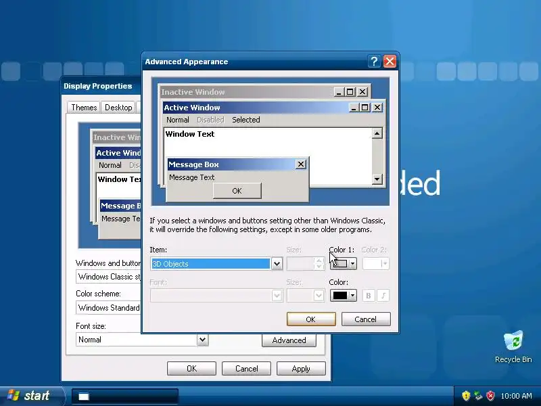541x406 pixels.
Task: Click Apply in Display Properties window
Action: click(301, 369)
